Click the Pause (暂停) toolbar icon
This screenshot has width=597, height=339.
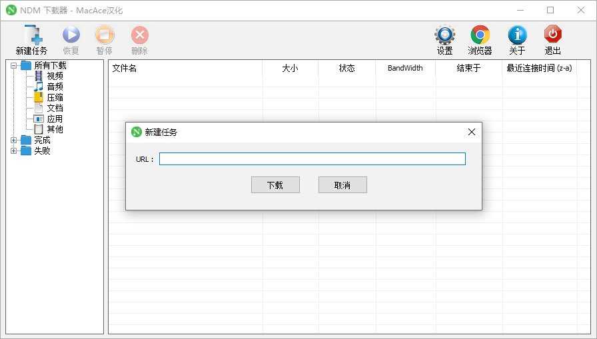point(105,36)
